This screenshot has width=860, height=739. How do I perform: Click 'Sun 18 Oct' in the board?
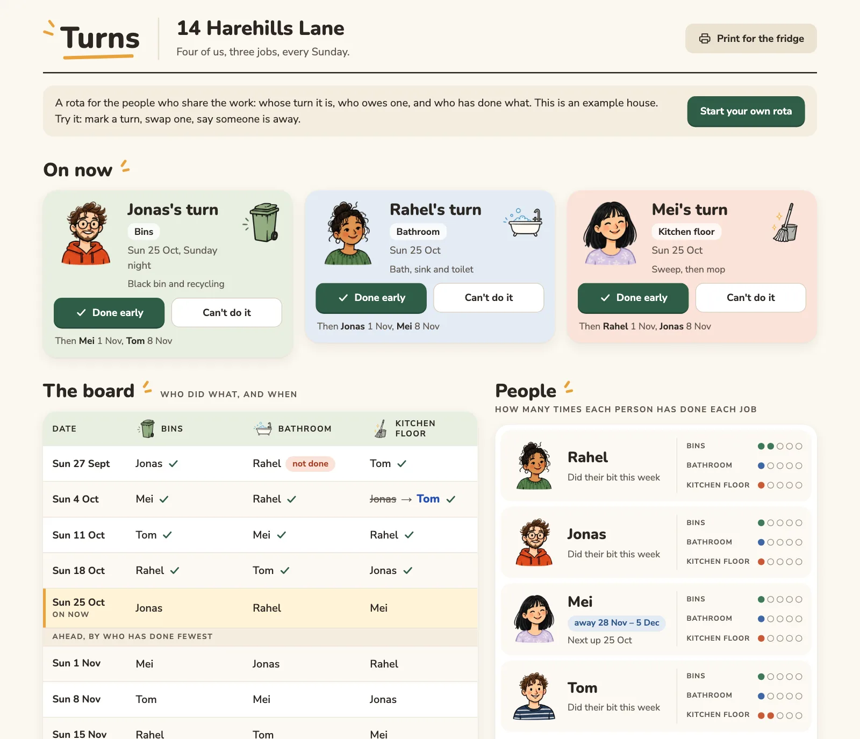78,571
